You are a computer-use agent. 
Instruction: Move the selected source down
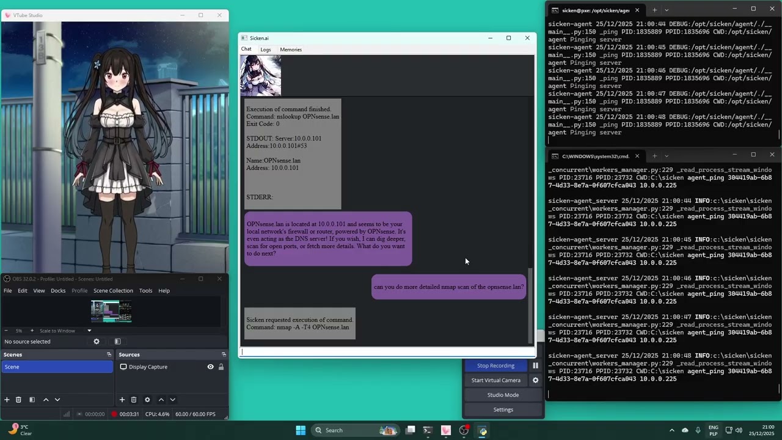coord(173,400)
